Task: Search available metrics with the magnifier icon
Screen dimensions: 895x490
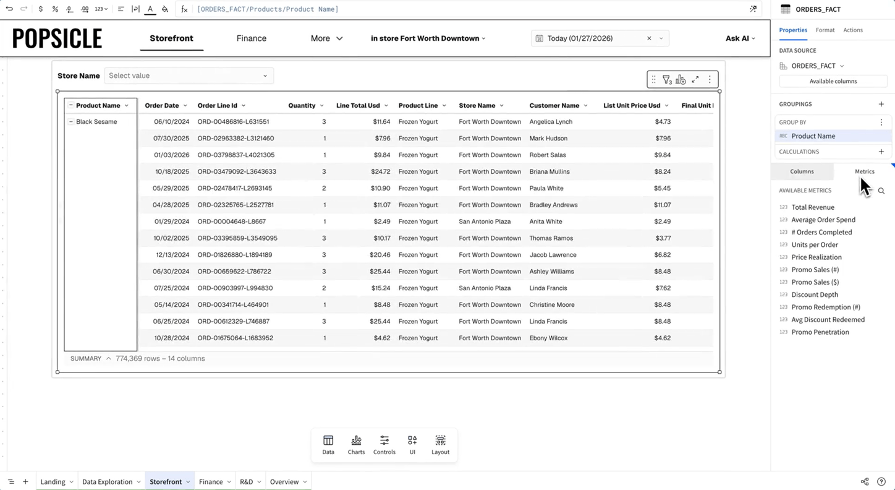Action: (x=881, y=191)
